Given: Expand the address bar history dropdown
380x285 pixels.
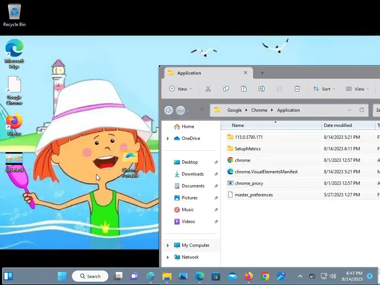Looking at the screenshot, I should (x=350, y=110).
